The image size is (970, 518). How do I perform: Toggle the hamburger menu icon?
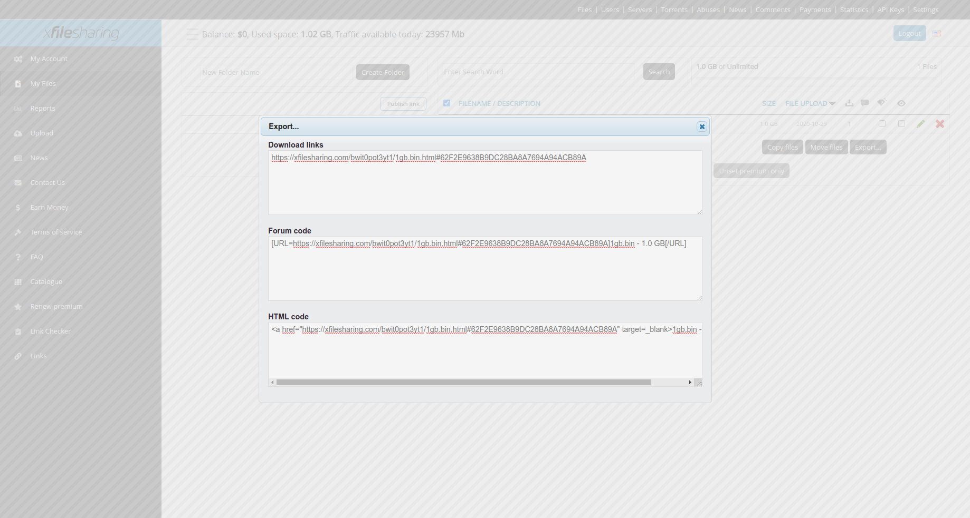coord(192,34)
